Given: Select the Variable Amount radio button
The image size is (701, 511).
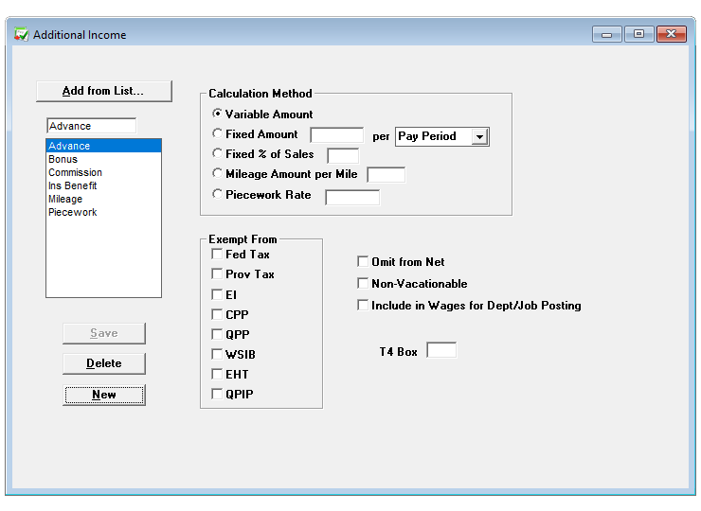Looking at the screenshot, I should [218, 115].
